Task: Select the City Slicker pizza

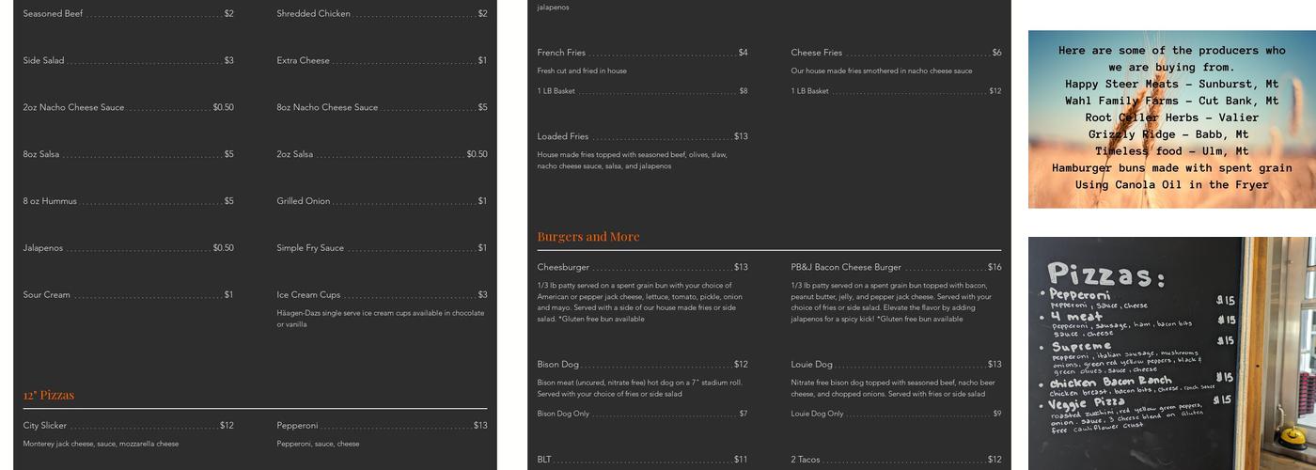Action: tap(45, 426)
